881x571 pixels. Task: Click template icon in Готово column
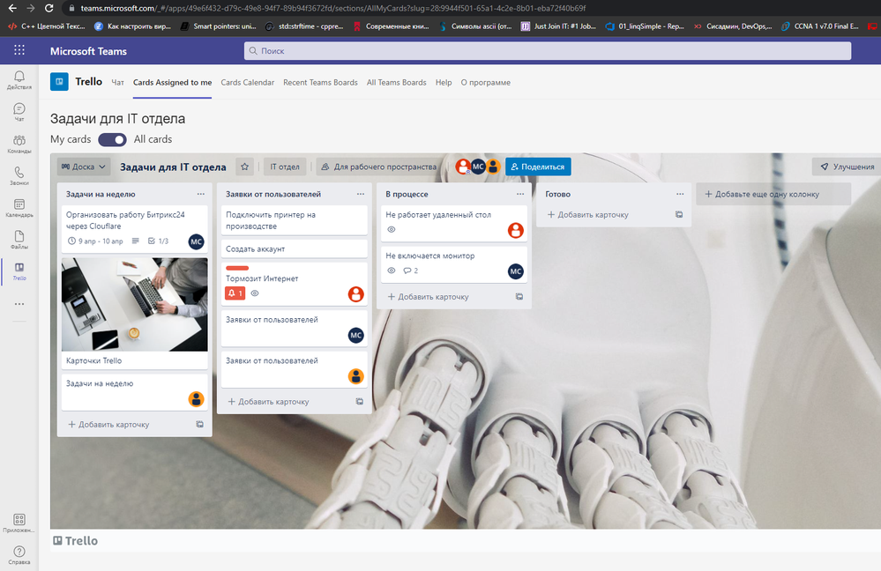coord(679,215)
